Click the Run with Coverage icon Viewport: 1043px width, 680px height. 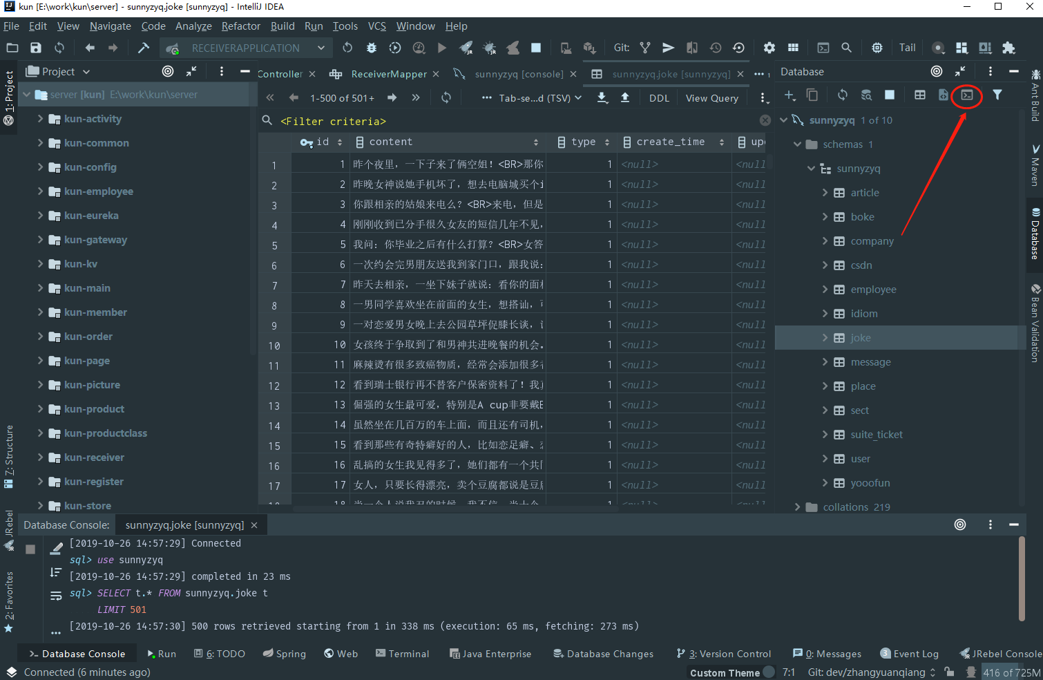395,48
